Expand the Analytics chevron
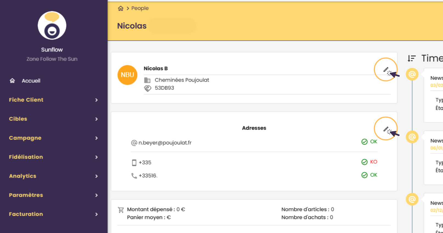 click(x=96, y=176)
